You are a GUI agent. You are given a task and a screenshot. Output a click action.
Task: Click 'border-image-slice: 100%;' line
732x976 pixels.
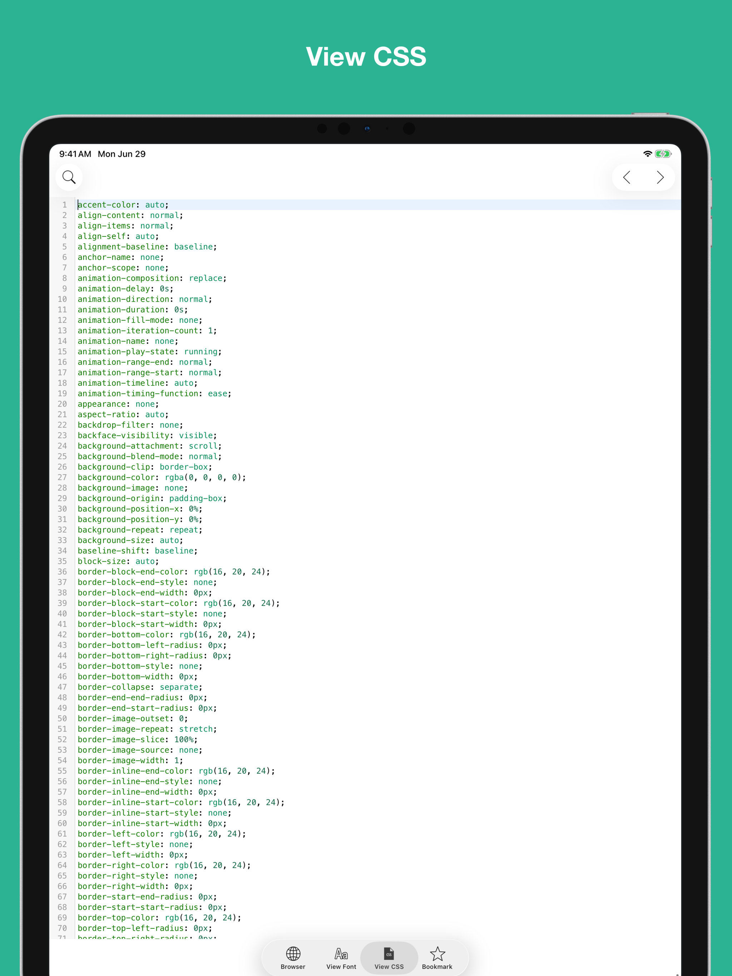[138, 740]
